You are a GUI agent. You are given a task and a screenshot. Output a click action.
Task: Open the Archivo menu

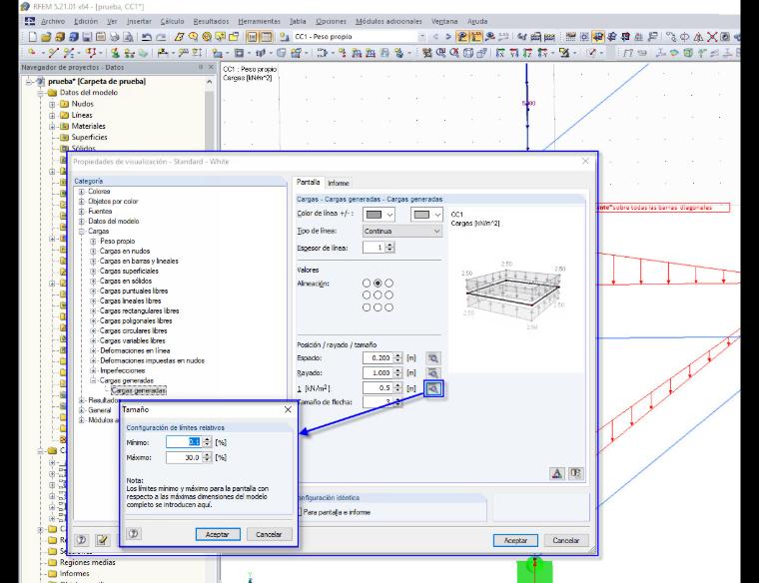click(53, 21)
